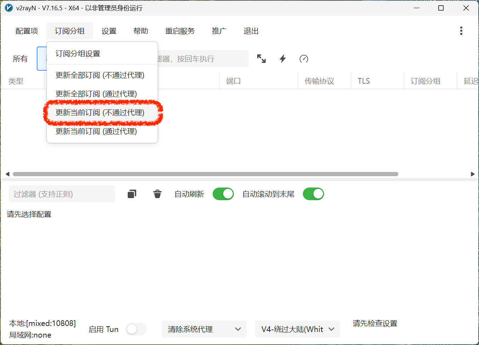Click the lightning speed test icon
The width and height of the screenshot is (479, 345).
tap(283, 59)
